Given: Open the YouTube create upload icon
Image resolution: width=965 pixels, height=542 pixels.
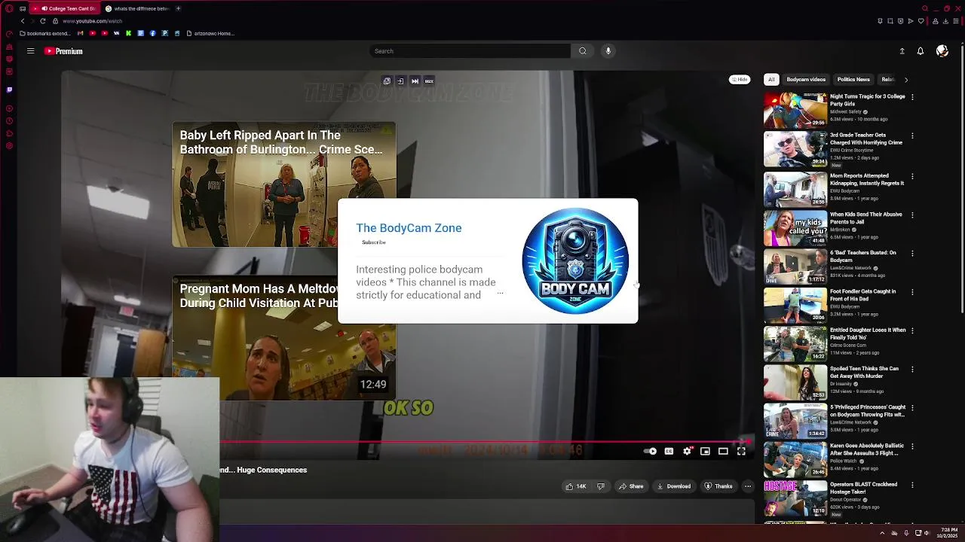Looking at the screenshot, I should tap(902, 51).
